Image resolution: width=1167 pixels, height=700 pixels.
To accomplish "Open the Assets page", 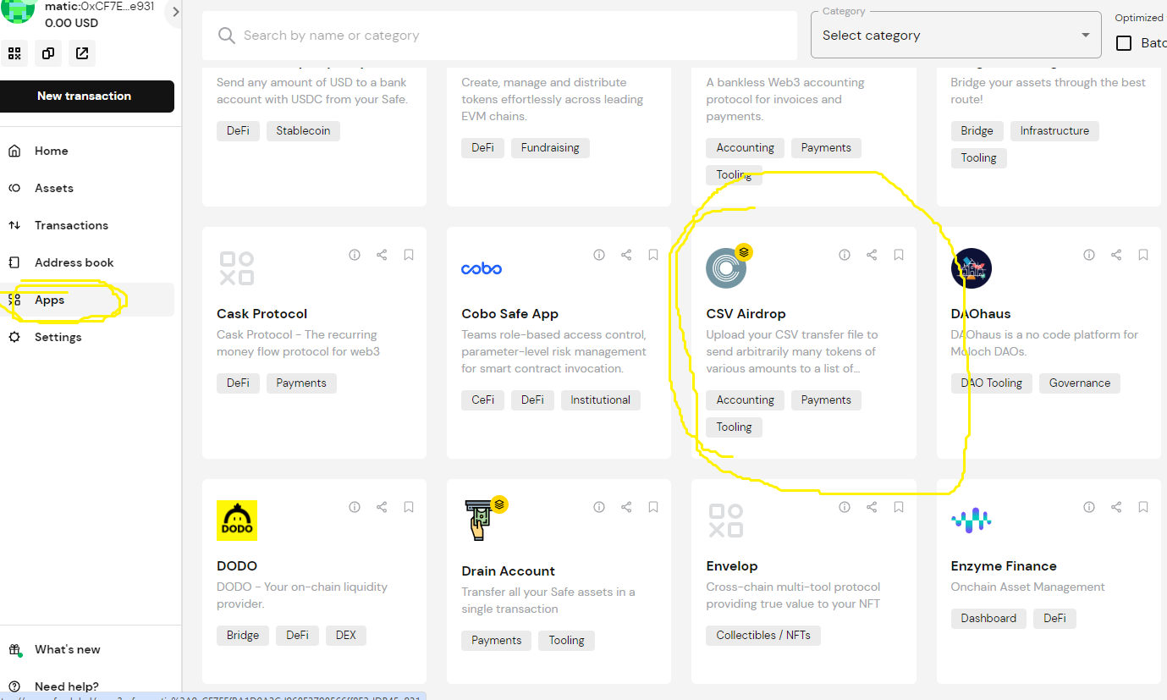I will tap(87, 188).
